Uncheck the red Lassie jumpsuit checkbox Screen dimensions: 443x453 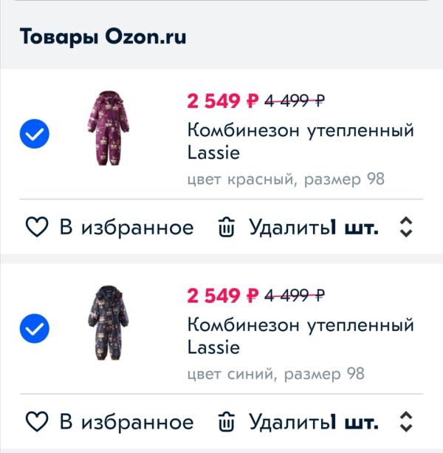point(34,134)
